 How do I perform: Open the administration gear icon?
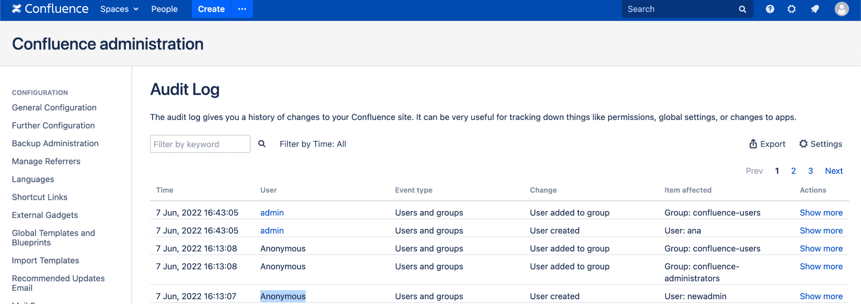coord(792,9)
